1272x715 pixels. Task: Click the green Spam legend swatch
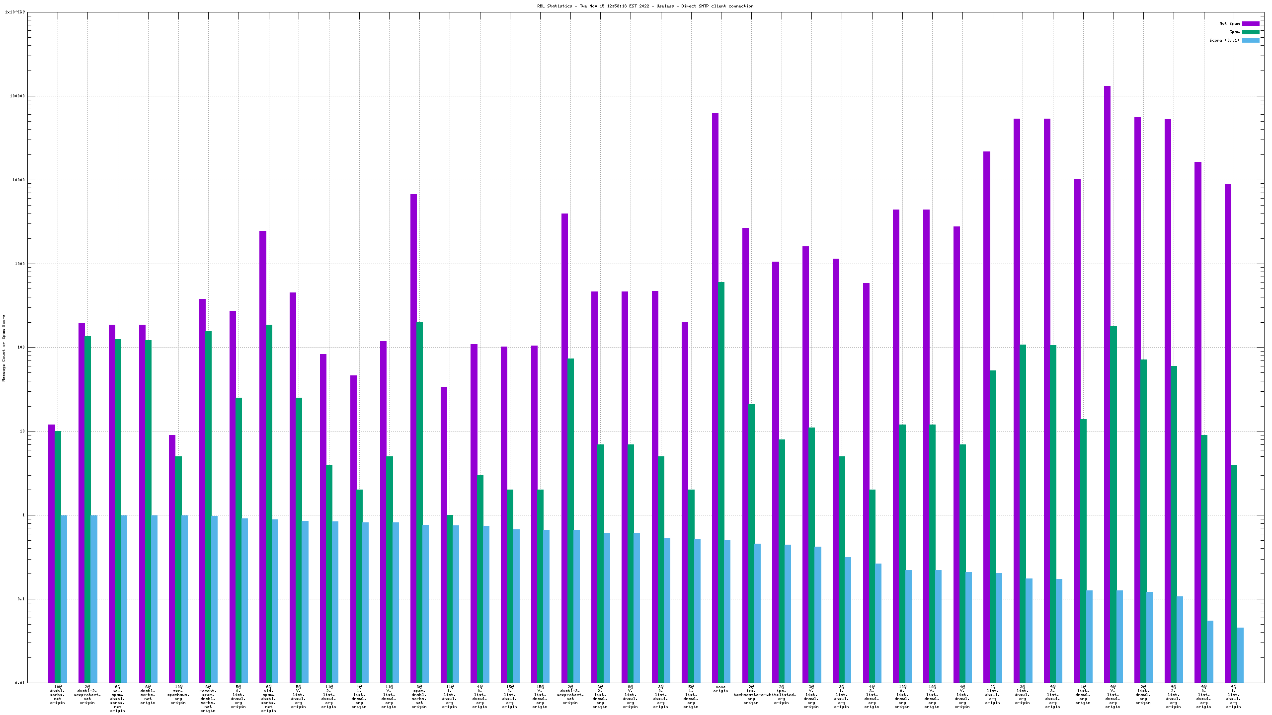tap(1251, 32)
